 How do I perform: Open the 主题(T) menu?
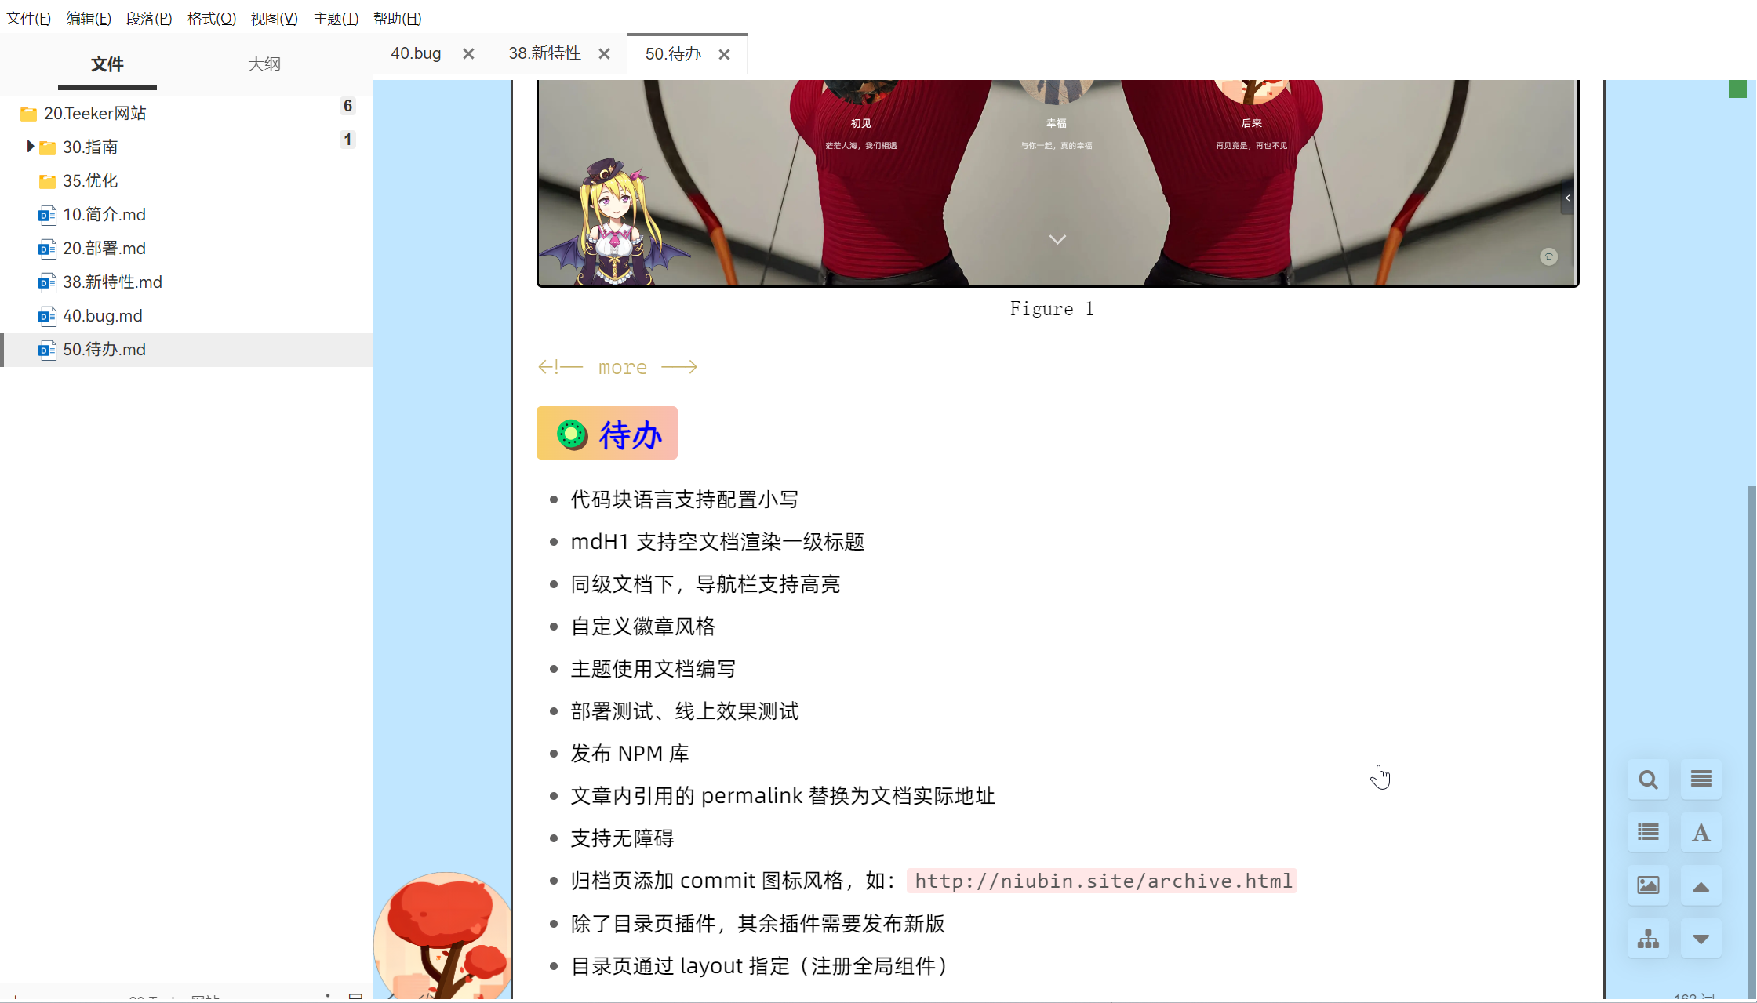pyautogui.click(x=336, y=18)
